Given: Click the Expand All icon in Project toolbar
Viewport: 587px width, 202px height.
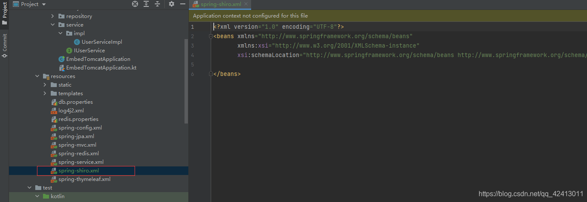Looking at the screenshot, I should [146, 4].
